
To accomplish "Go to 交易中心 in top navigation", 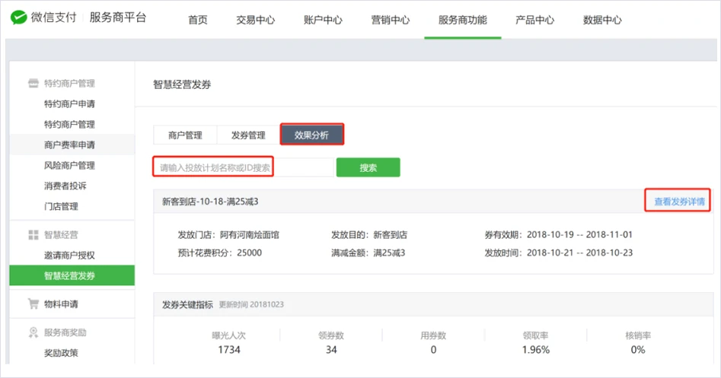I will tap(256, 20).
